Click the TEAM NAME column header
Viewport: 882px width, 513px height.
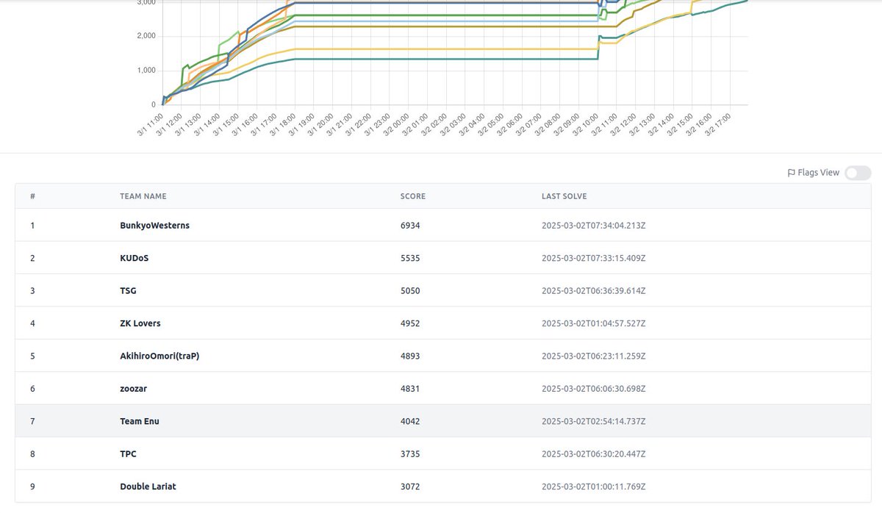[143, 196]
